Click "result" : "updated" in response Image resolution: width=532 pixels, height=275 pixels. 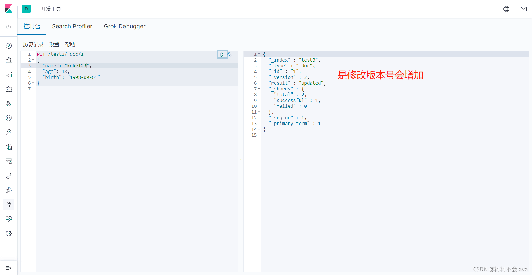click(297, 83)
